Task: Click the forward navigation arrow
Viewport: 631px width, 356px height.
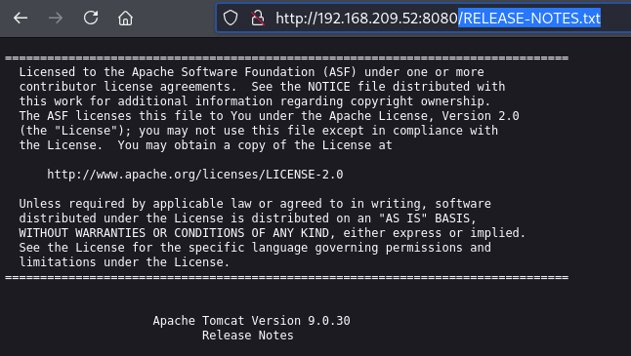Action: point(56,19)
